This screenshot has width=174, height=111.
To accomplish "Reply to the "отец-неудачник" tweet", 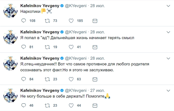I will coord(23,79).
